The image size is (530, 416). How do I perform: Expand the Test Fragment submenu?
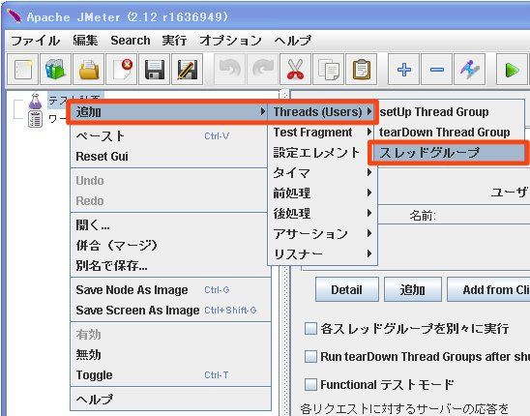click(x=322, y=133)
